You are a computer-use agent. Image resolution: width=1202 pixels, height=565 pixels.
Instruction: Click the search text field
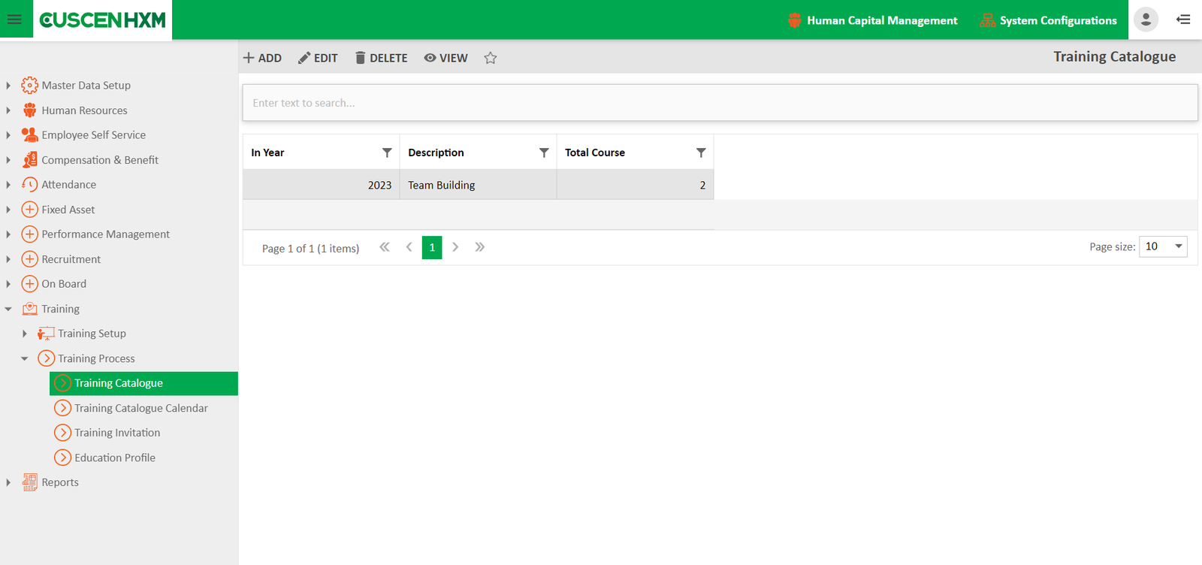click(719, 103)
